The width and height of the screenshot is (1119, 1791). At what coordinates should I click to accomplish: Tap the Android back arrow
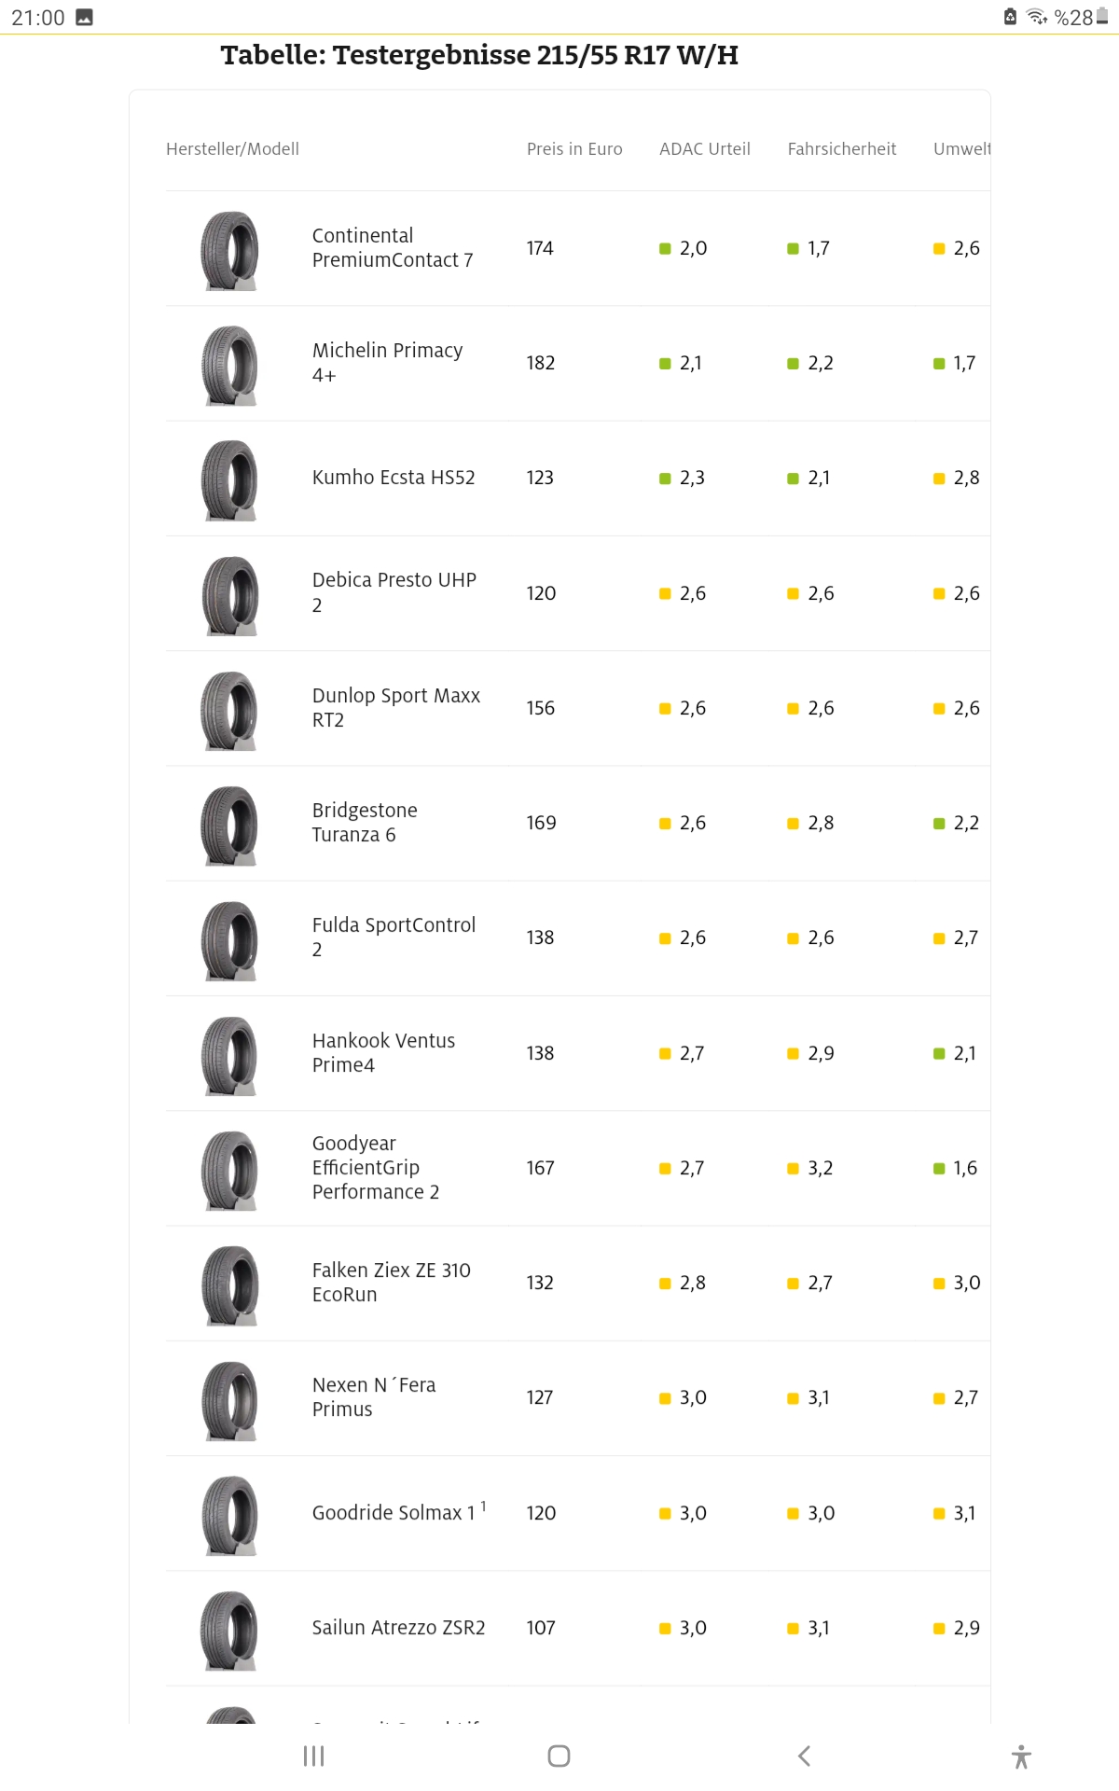804,1756
